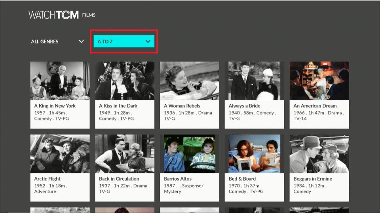Open the Always a Bride thumbnail
The height and width of the screenshot is (213, 380).
point(254,80)
